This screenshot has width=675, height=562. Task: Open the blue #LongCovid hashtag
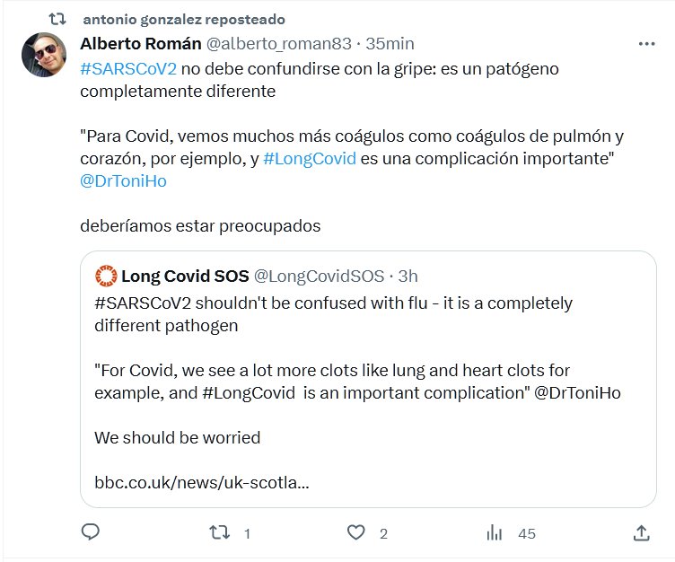pyautogui.click(x=310, y=158)
